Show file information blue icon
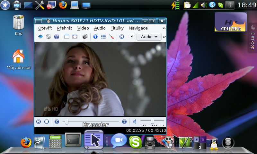The width and height of the screenshot is (257, 154). pos(95,37)
